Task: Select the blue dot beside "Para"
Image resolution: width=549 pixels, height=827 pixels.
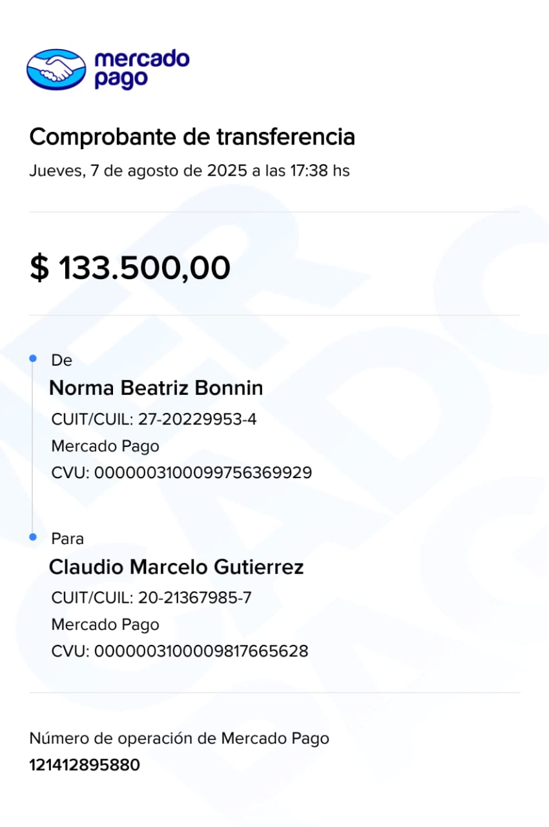Action: pos(33,536)
